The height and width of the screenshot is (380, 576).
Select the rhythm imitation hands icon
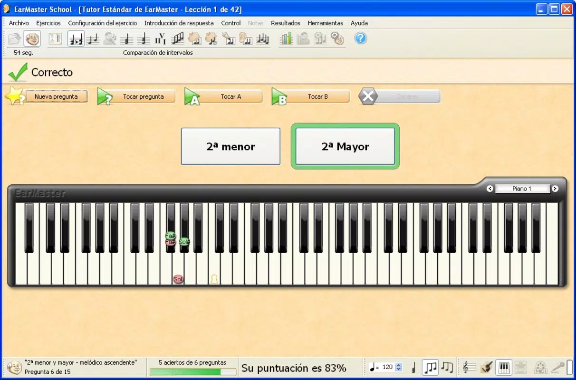211,38
